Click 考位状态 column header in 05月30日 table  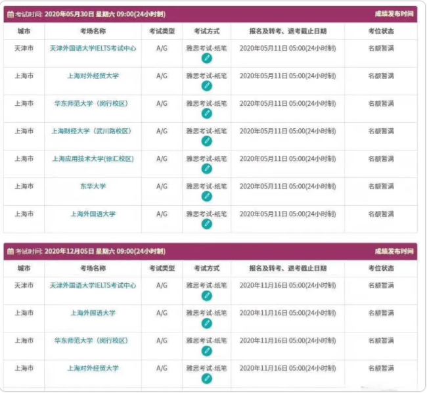click(x=381, y=32)
